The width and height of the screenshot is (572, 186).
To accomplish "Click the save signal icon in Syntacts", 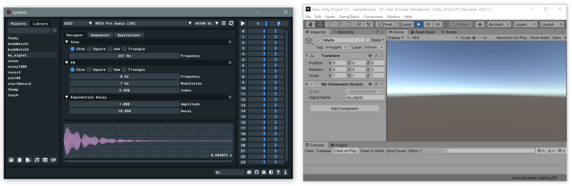I will 11,160.
